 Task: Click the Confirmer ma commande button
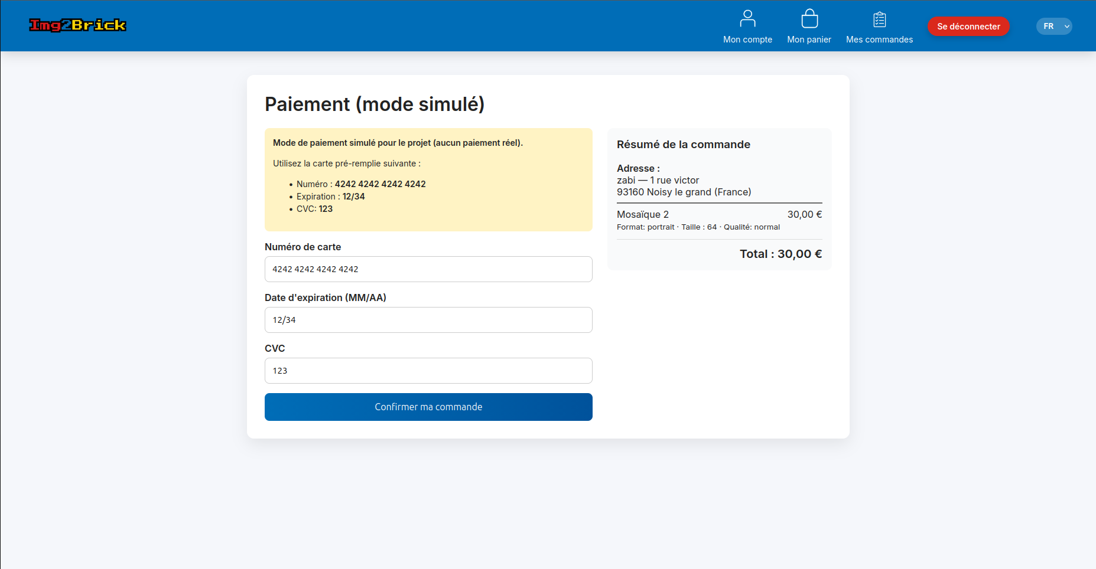[x=428, y=407]
